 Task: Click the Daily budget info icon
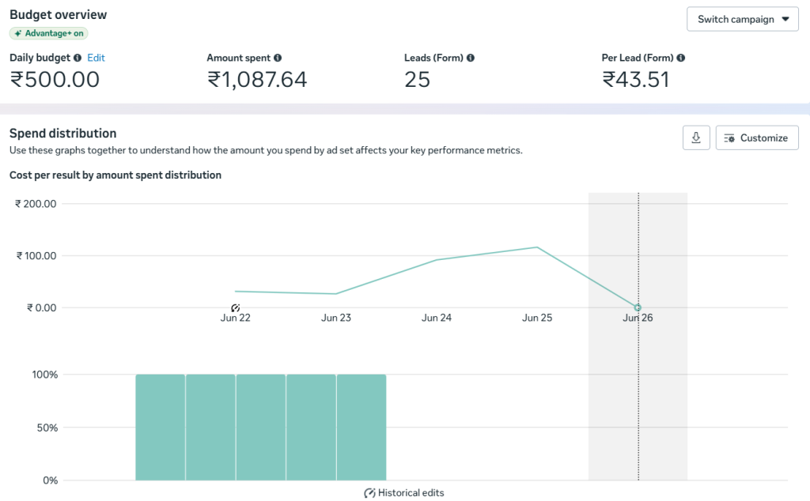(78, 58)
